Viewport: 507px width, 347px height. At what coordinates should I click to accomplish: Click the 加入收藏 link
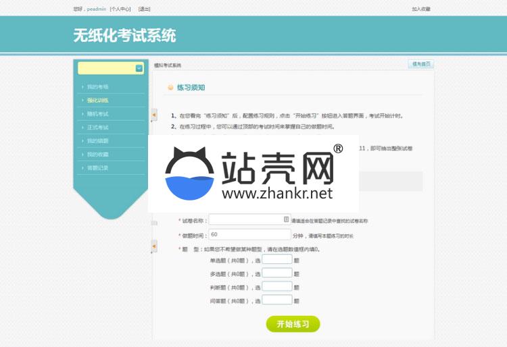pos(420,9)
